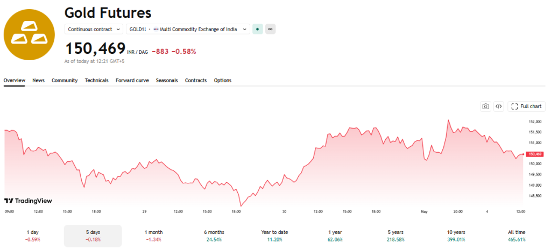Click the infinity continuous contract icon
The image size is (551, 249).
(270, 29)
